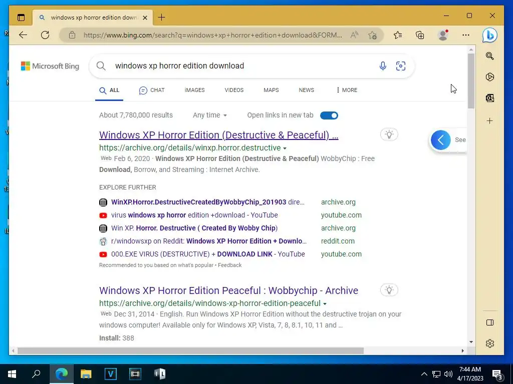The height and width of the screenshot is (384, 513).
Task: Open taskbar search magnifier
Action: [36, 374]
